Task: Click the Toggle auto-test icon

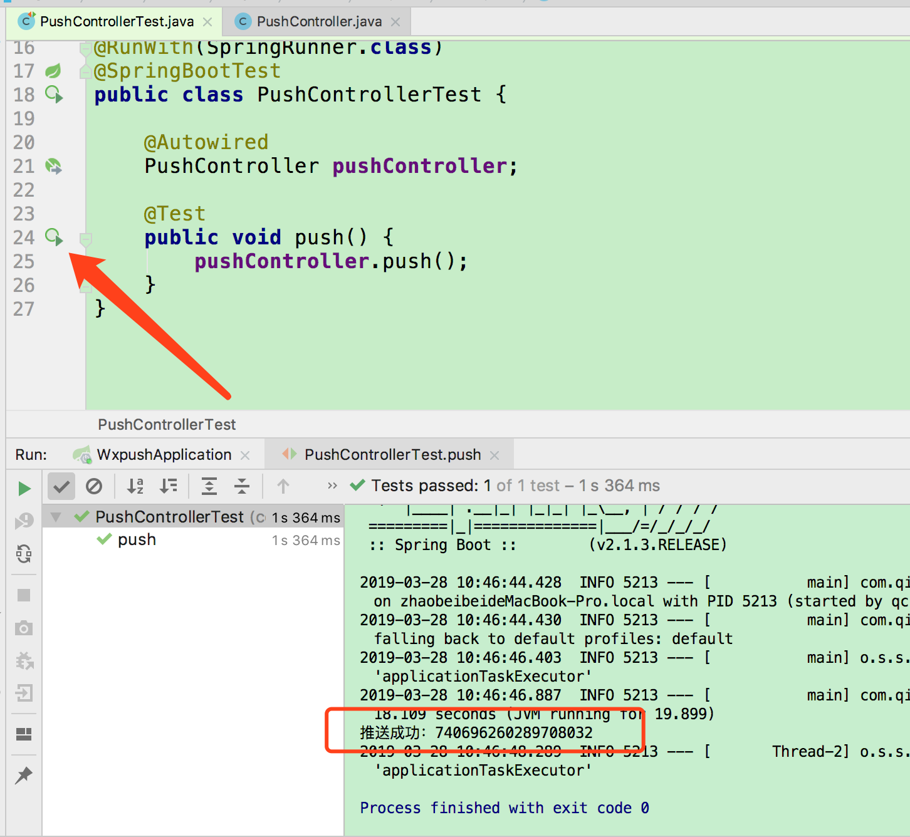Action: (24, 554)
